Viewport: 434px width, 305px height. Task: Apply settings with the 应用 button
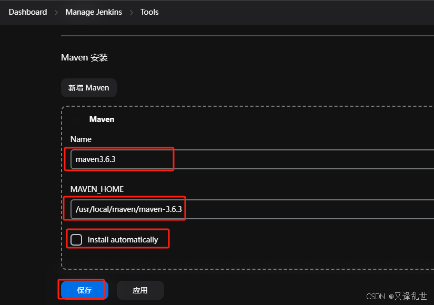point(140,290)
